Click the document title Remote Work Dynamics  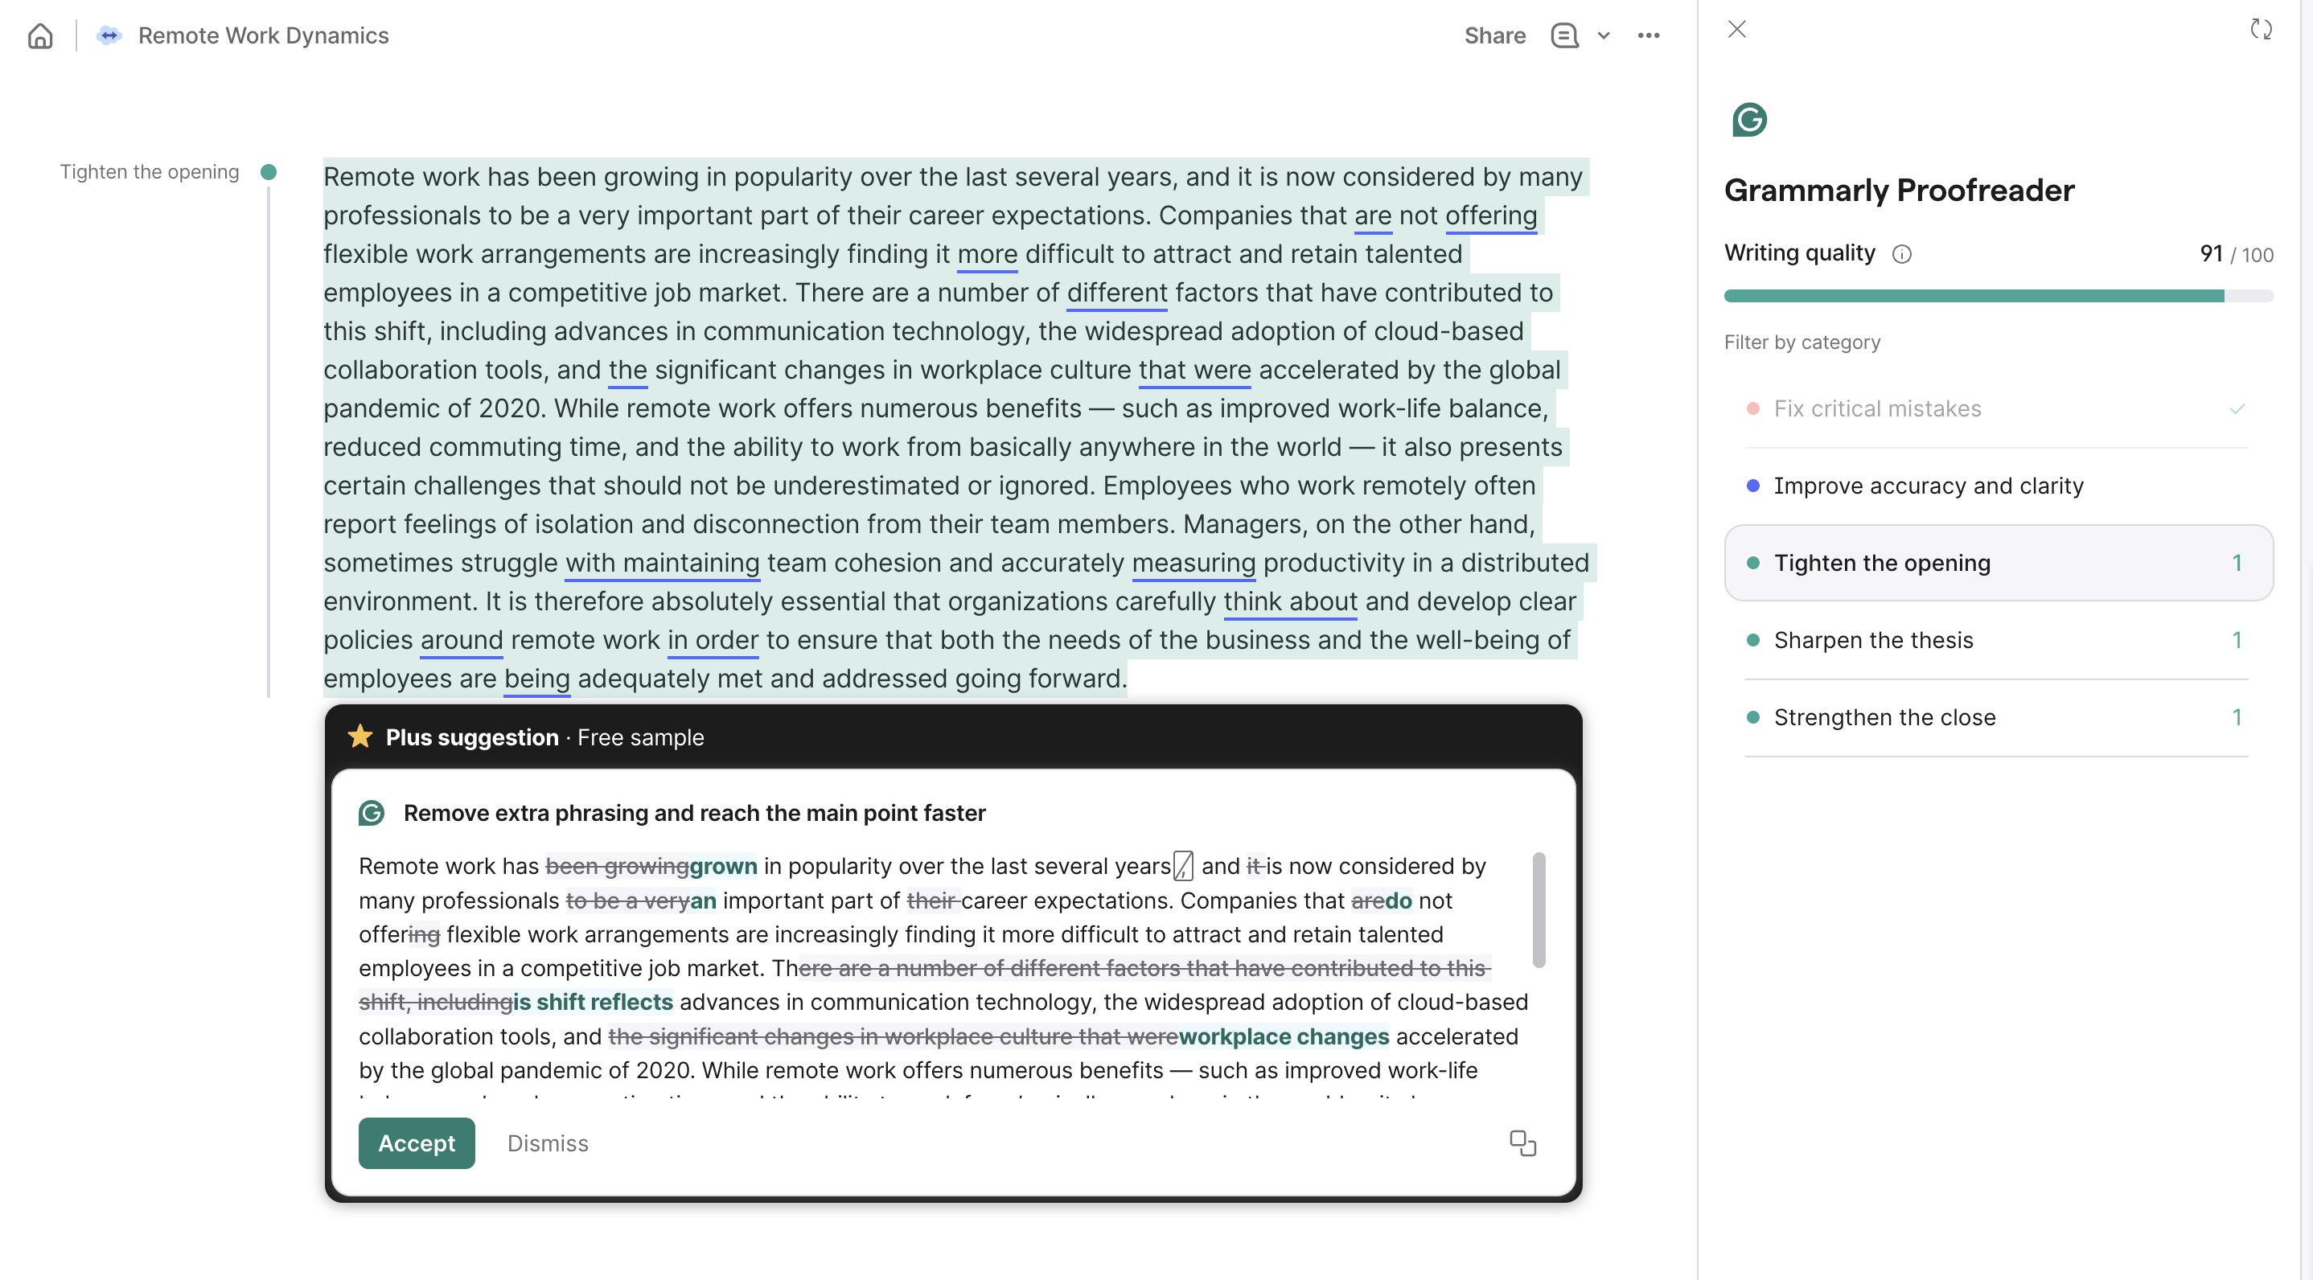coord(263,36)
